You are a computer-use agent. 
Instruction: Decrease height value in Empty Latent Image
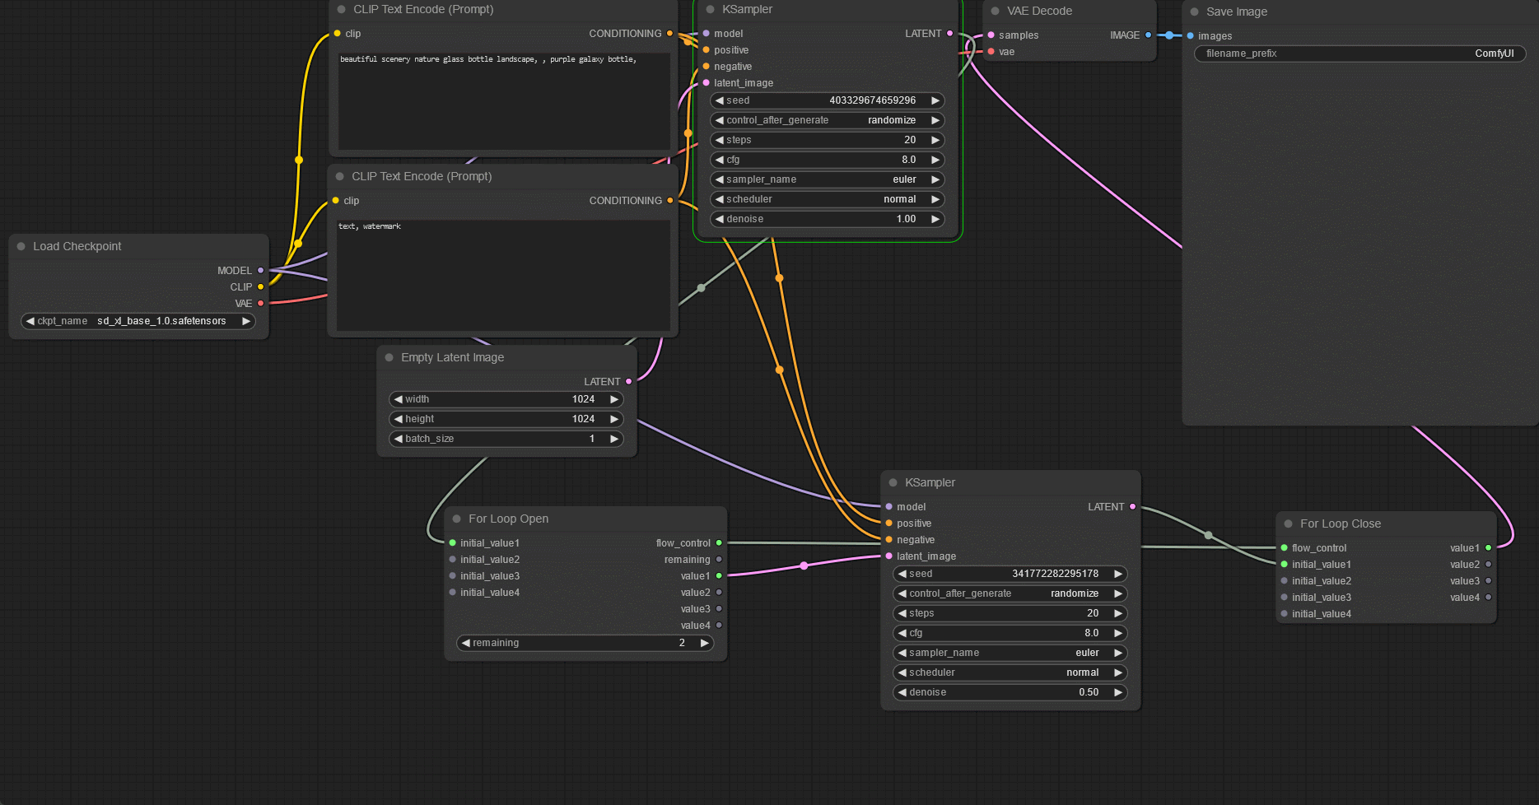click(399, 419)
